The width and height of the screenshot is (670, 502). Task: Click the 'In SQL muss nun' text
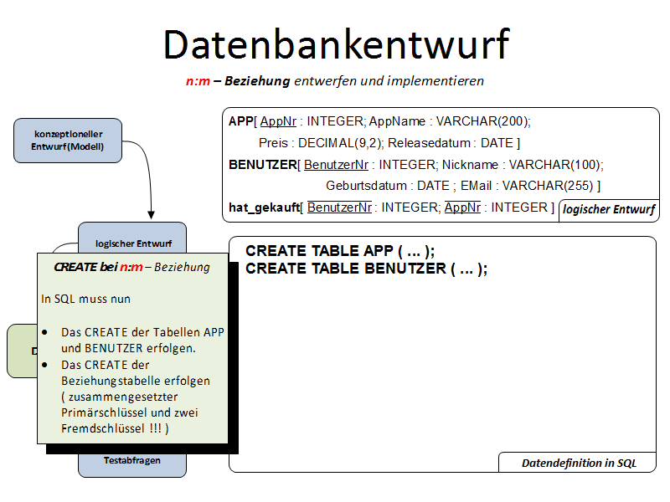[x=85, y=298]
